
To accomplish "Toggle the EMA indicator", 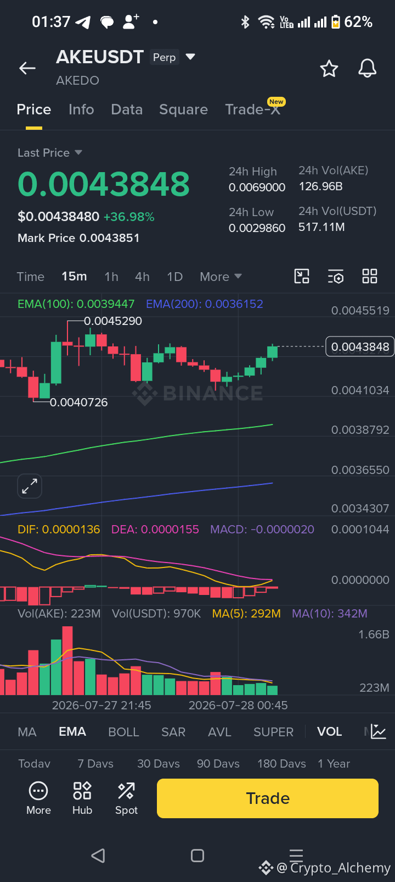I will coord(72,732).
